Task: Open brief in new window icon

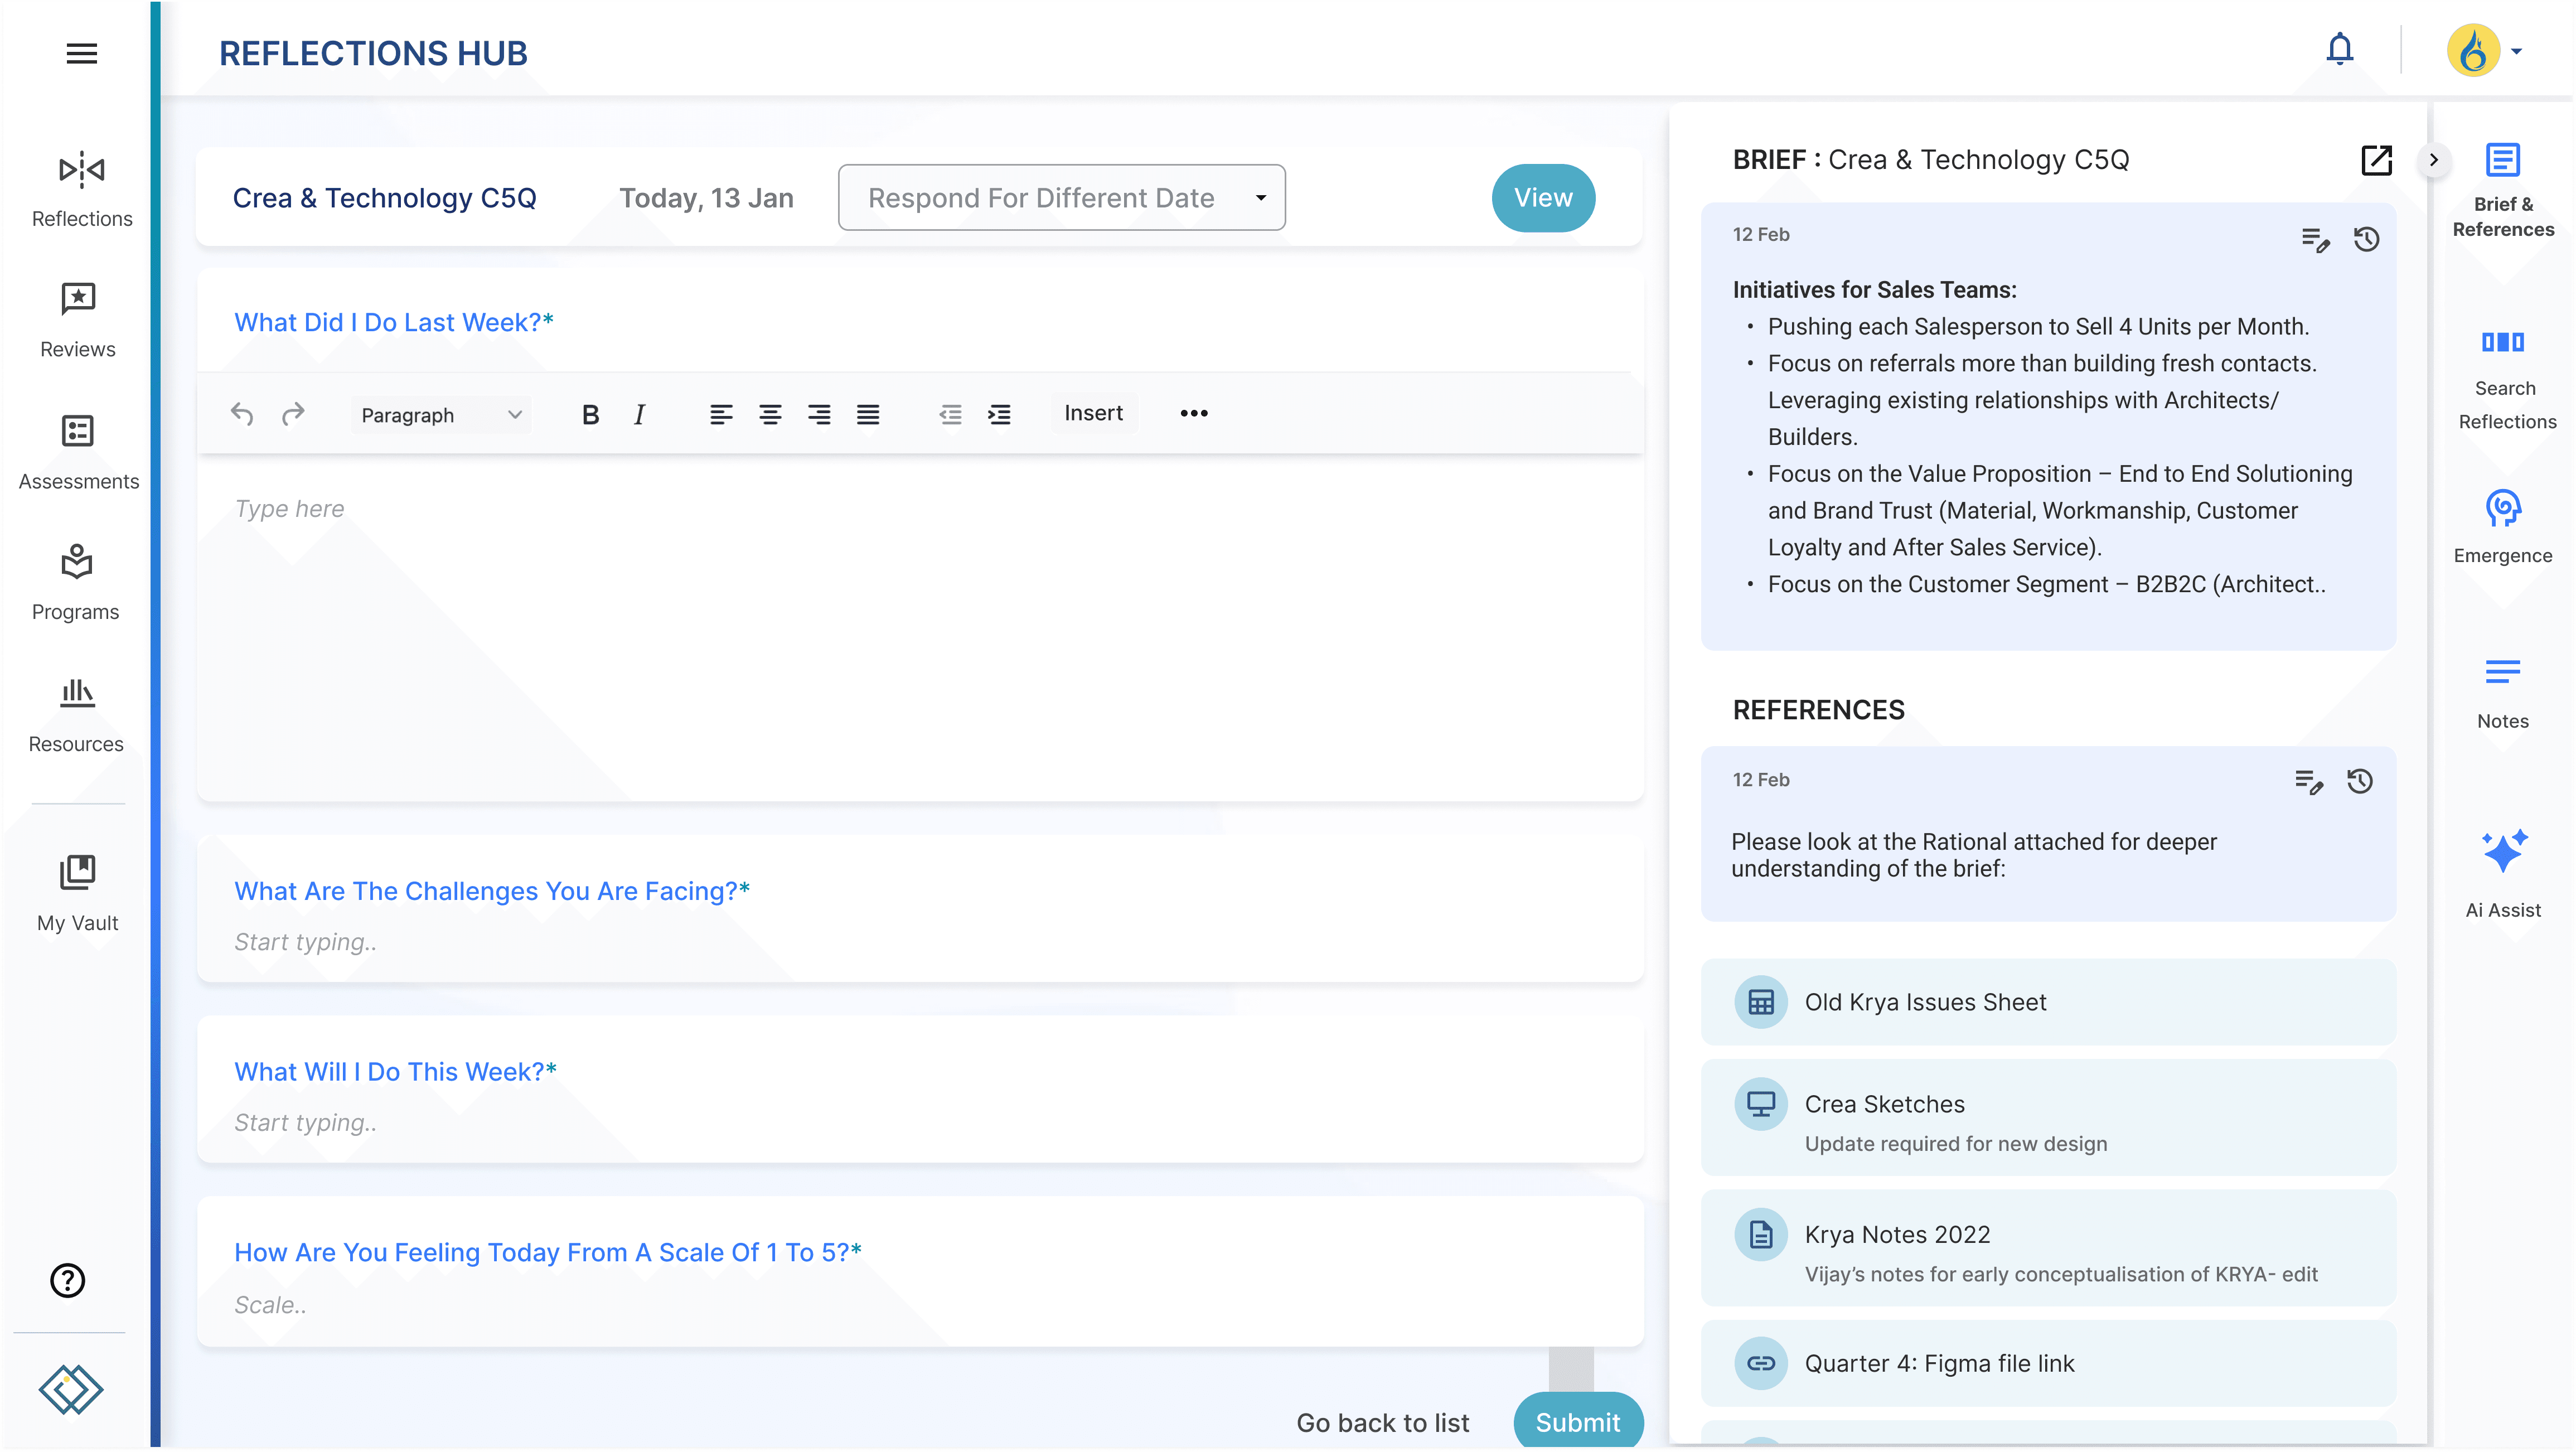Action: 2376,160
